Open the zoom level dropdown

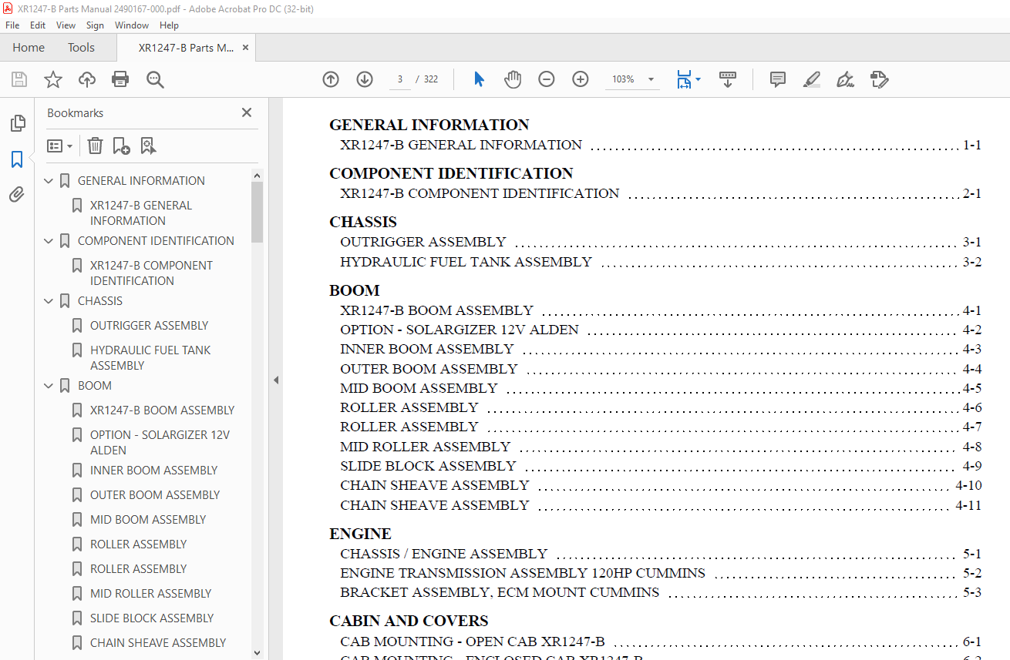coord(651,79)
